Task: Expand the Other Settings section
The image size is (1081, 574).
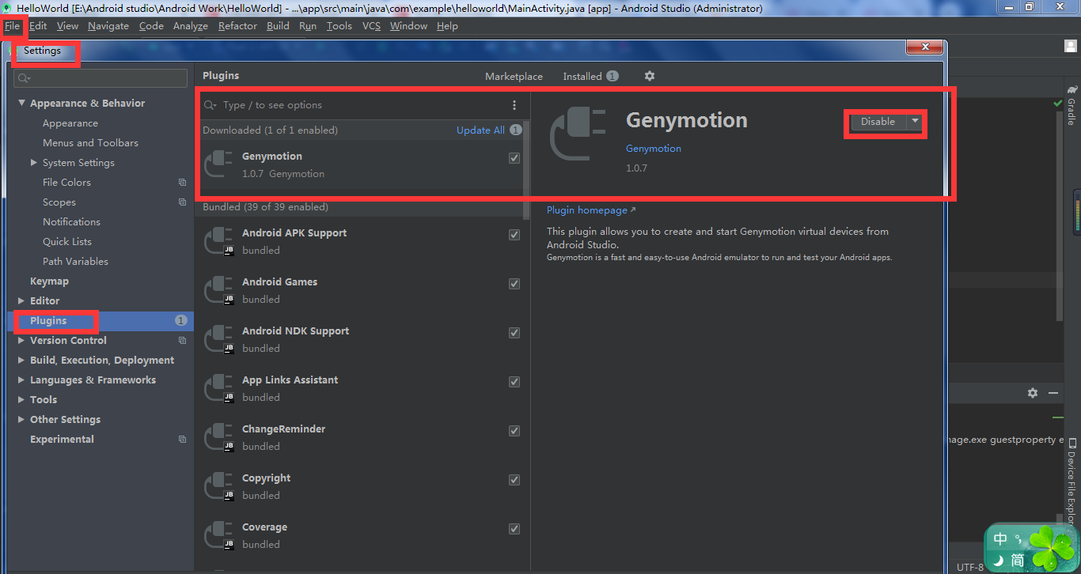Action: point(21,420)
